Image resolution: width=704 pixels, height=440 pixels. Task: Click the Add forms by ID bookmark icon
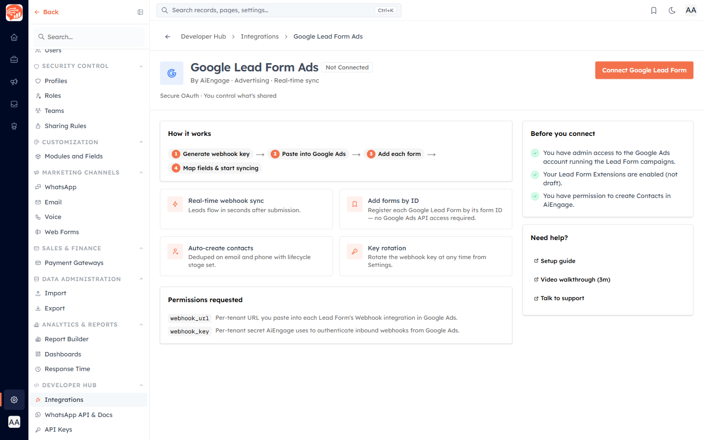354,204
